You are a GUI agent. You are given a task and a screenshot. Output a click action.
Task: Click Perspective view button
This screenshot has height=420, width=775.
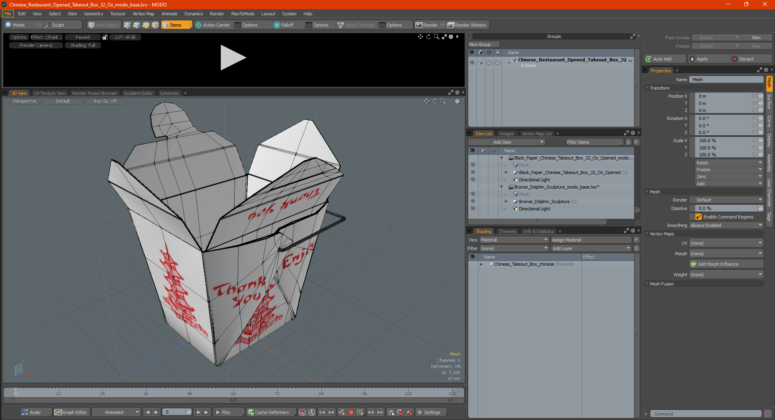tap(25, 101)
